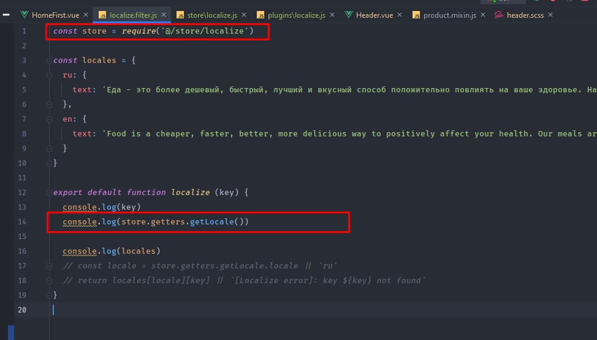Image resolution: width=597 pixels, height=340 pixels.
Task: Click the Sass icon on header.scss tab
Action: [499, 15]
